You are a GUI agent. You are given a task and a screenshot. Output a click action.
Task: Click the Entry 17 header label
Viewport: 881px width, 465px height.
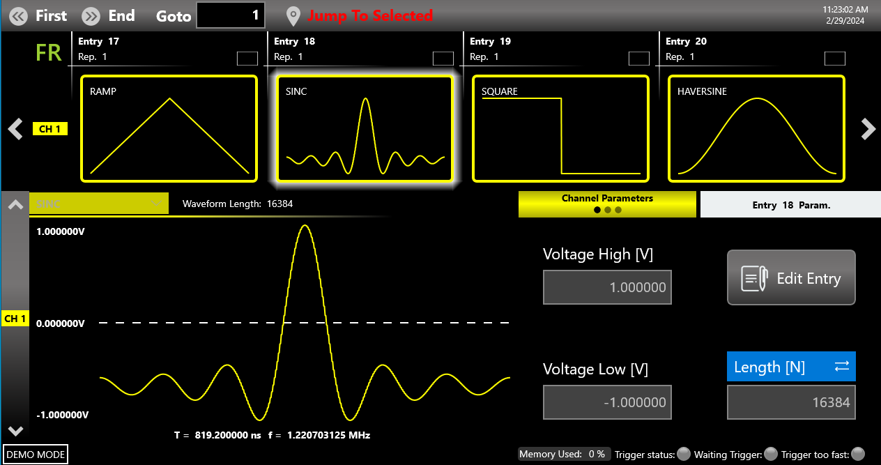[99, 41]
